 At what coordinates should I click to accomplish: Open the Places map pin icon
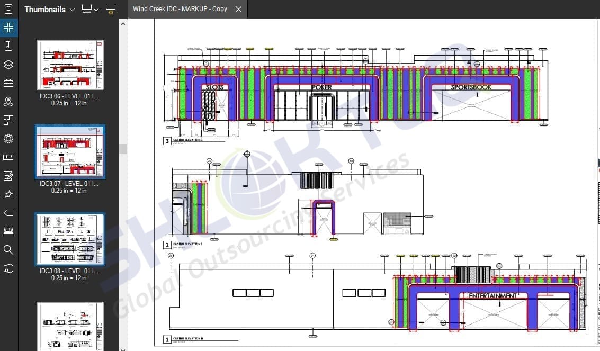pos(8,101)
